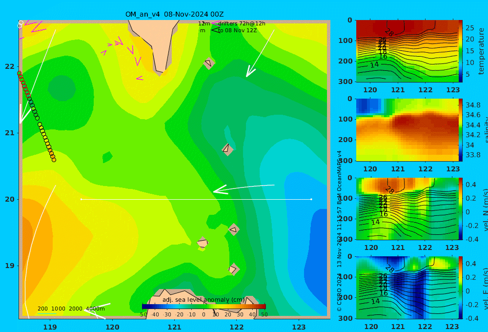Click the 34.8 tick on the salinity colorbar
488x332 pixels.
pyautogui.click(x=473, y=104)
